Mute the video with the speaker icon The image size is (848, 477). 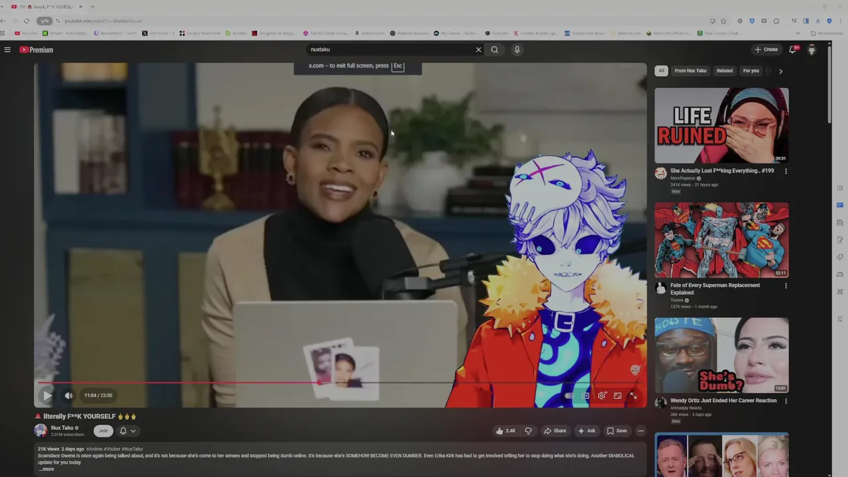(x=68, y=396)
